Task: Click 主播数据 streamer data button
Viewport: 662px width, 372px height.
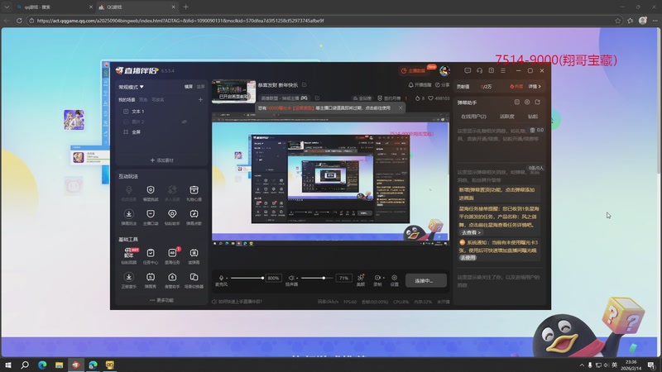Action: (x=414, y=71)
